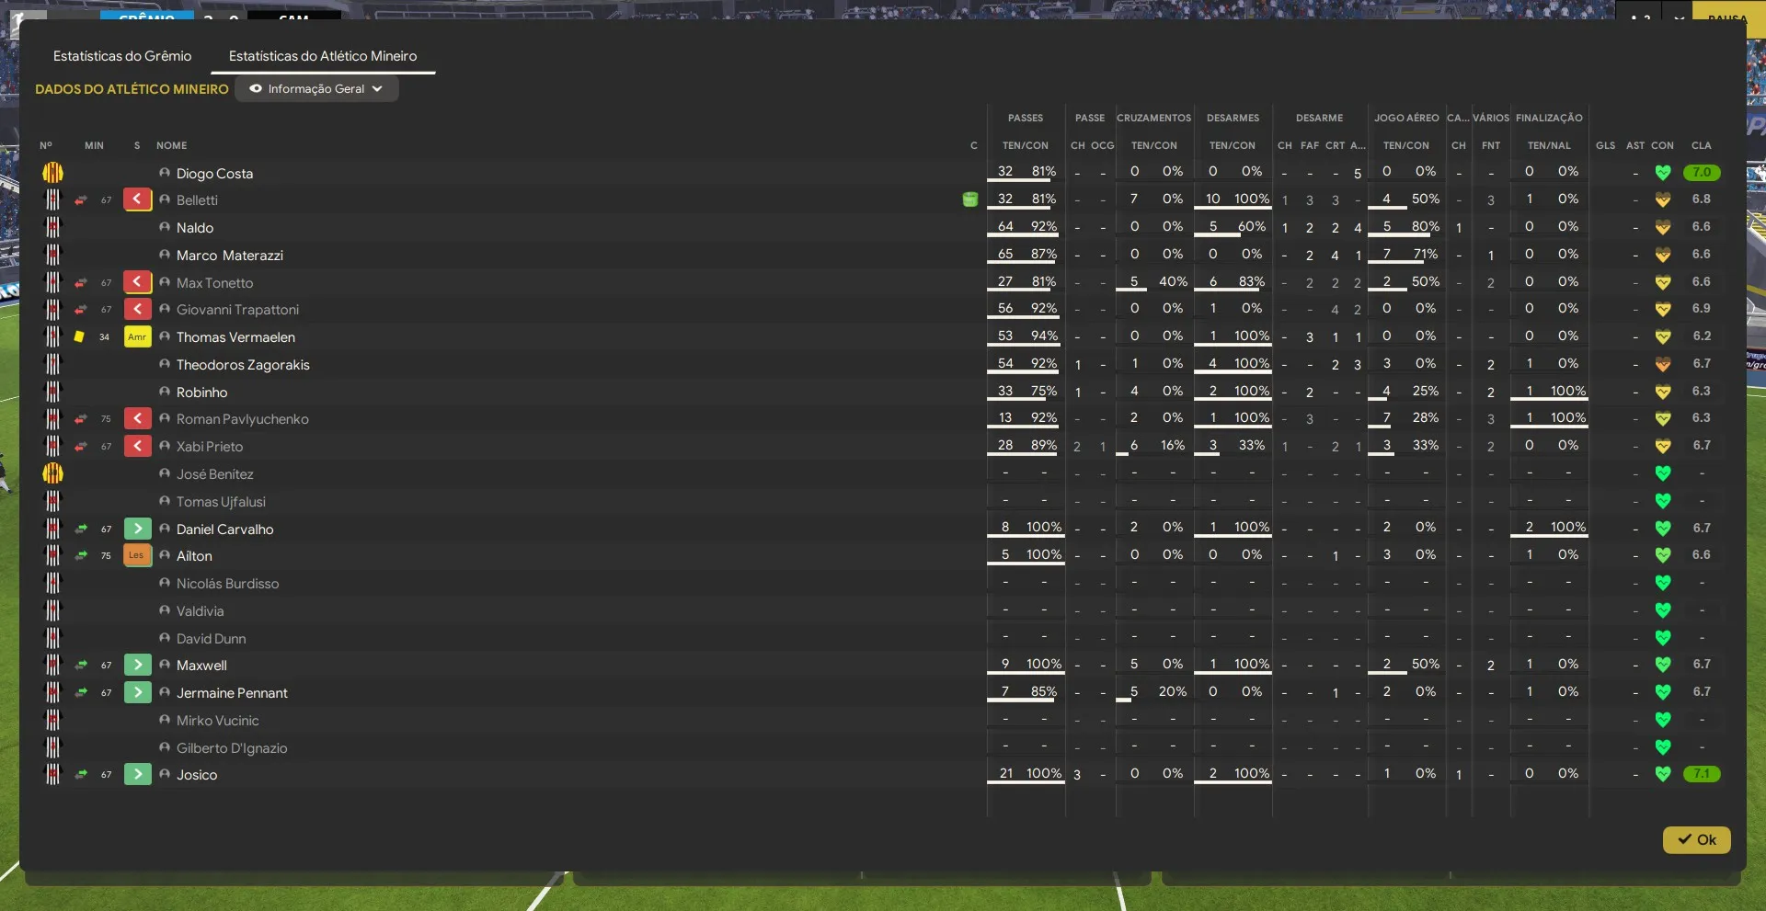Click Max Tonetto's substituted-off red arrow icon
This screenshot has height=911, width=1766.
[x=137, y=282]
